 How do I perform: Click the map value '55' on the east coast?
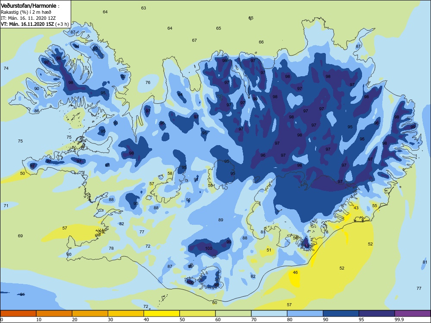pyautogui.click(x=375, y=206)
